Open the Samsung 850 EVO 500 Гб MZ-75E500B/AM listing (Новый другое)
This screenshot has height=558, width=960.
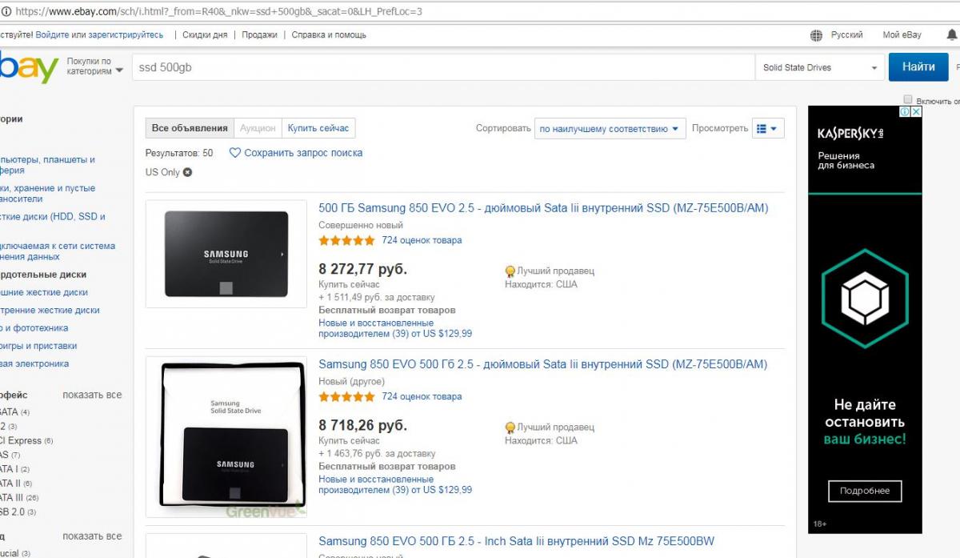pyautogui.click(x=542, y=364)
